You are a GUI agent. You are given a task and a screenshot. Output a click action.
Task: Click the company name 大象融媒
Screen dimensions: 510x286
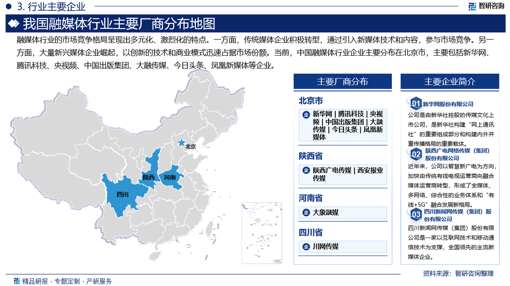[326, 213]
